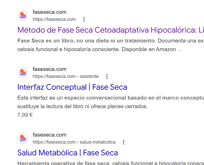Viewport: 204px width, 165px height.
Task: Visit the Salud Metabólica | Fase Seca result
Action: (68, 153)
